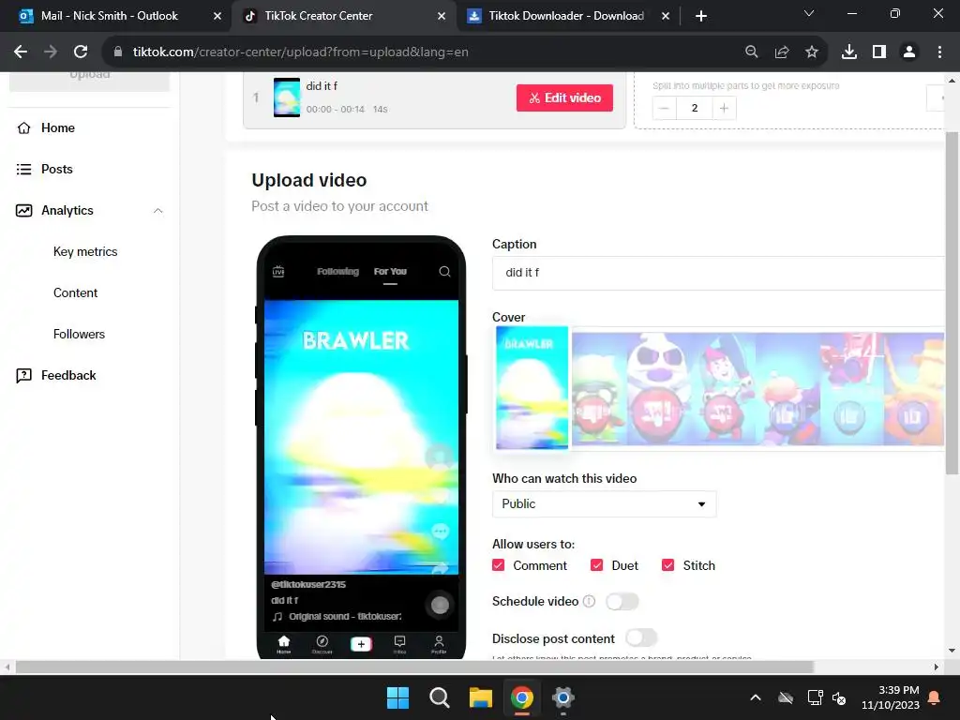Select Following tab in phone preview
The height and width of the screenshot is (720, 960).
[337, 271]
